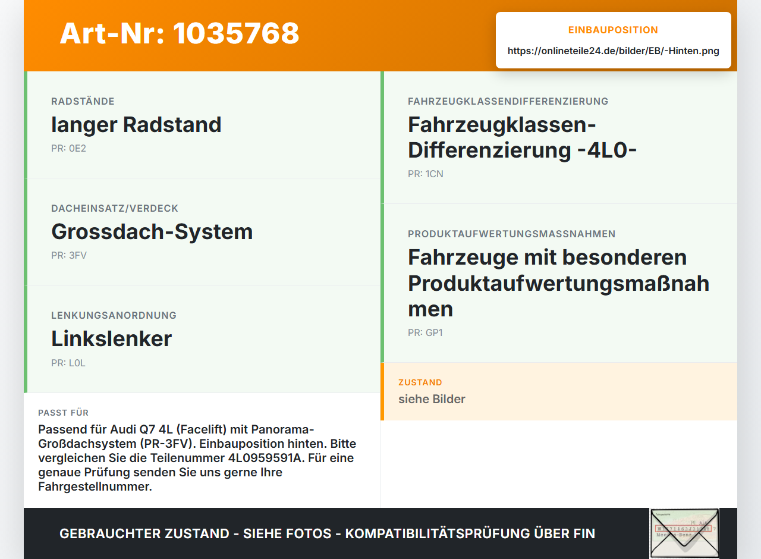This screenshot has height=559, width=761.
Task: Click the 'PR: 3FV' code label
Action: (x=69, y=256)
